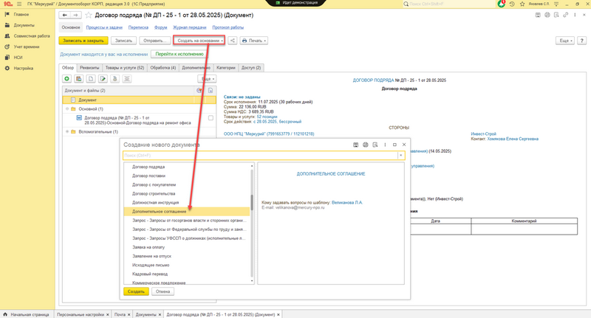Click the template list vertical scrollbar

(252, 221)
